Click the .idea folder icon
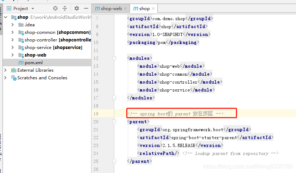Screen dimensions: 296x173 (x=21, y=25)
